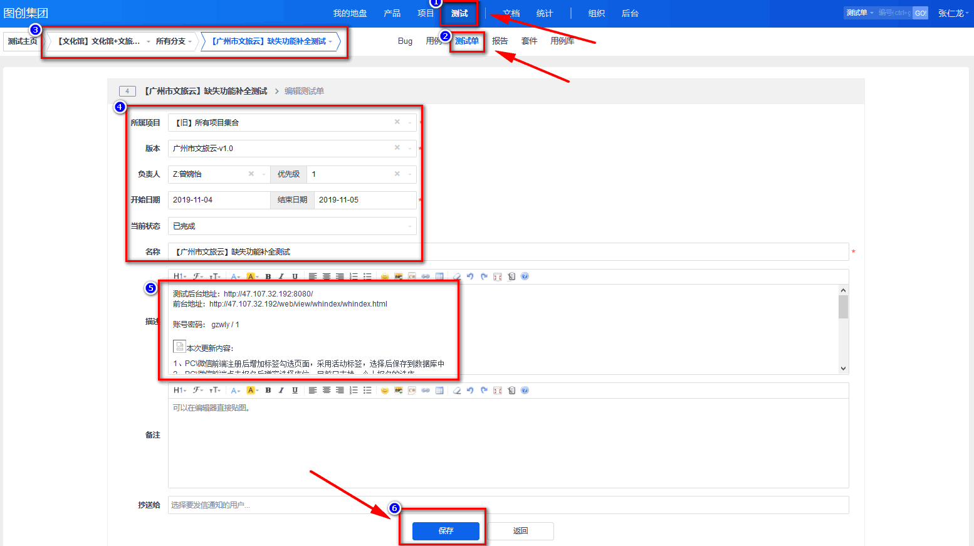This screenshot has height=546, width=974.
Task: Open the 组织 menu
Action: click(597, 13)
